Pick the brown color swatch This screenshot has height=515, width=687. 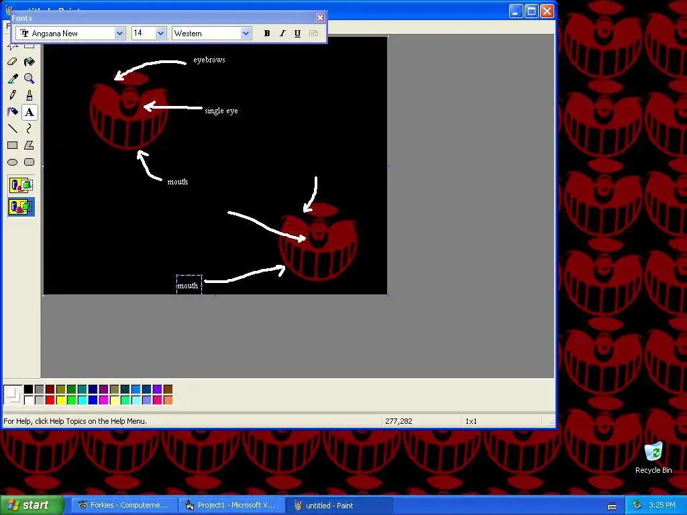coord(168,390)
